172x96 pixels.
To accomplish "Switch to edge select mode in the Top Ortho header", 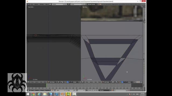I will (137, 82).
